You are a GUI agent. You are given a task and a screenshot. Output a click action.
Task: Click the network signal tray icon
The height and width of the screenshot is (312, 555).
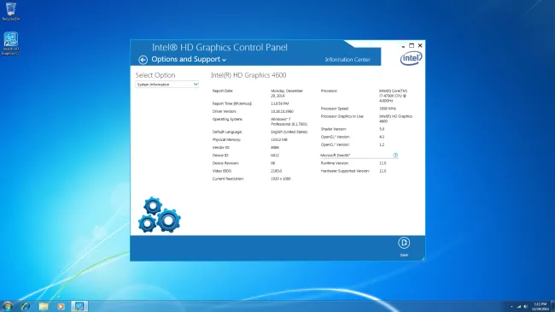coord(518,307)
